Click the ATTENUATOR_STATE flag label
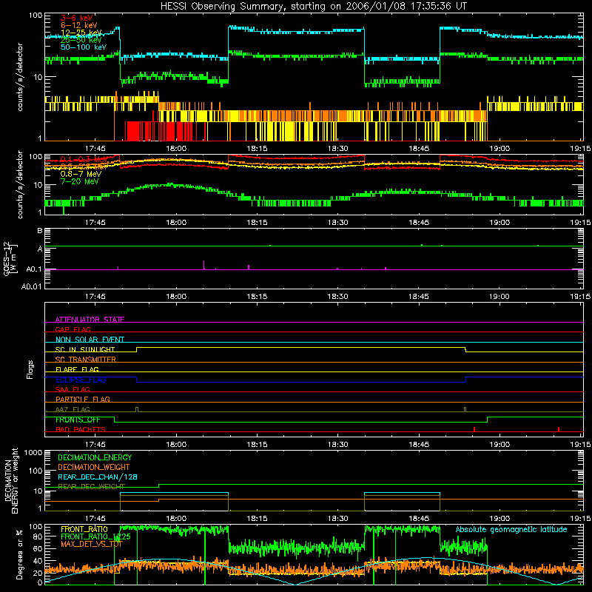 (90, 320)
